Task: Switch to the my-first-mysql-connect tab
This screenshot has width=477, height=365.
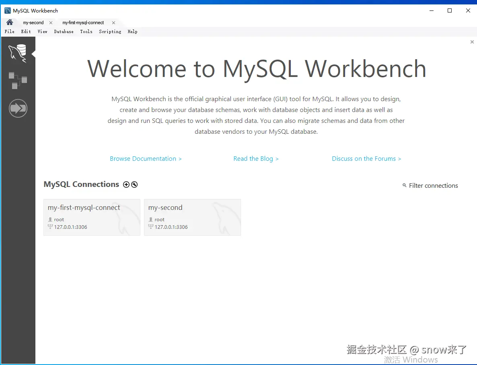Action: 83,23
